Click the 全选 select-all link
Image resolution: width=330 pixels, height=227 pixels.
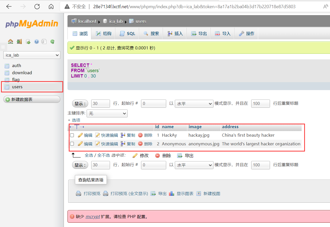(89, 155)
